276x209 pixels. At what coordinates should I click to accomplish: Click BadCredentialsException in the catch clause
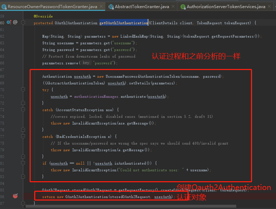[81, 137]
